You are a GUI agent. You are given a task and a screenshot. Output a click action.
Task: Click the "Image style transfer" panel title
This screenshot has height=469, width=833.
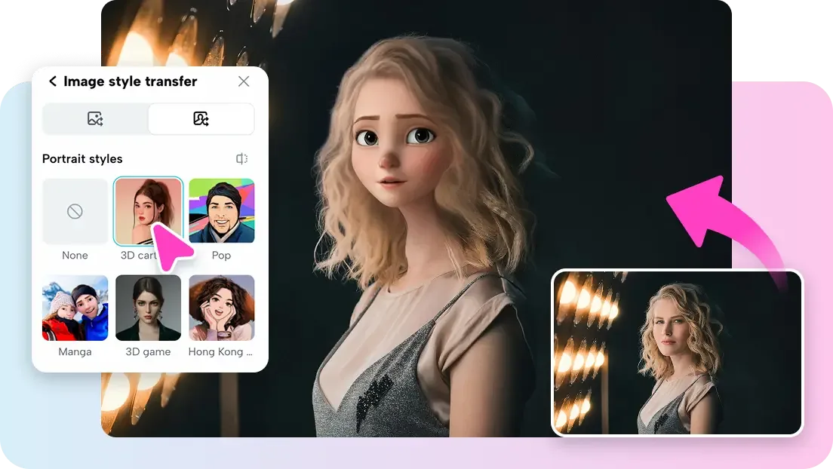[130, 81]
